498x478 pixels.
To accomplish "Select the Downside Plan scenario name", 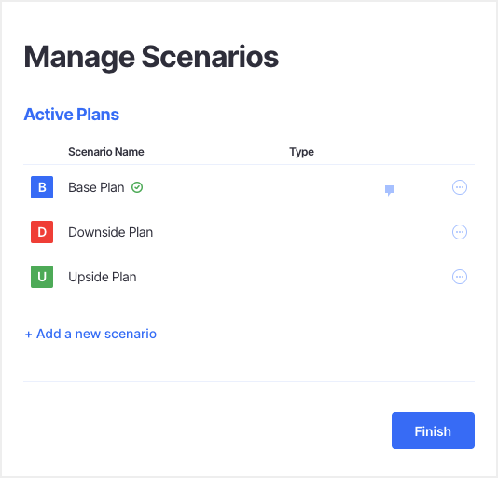I will (x=111, y=232).
